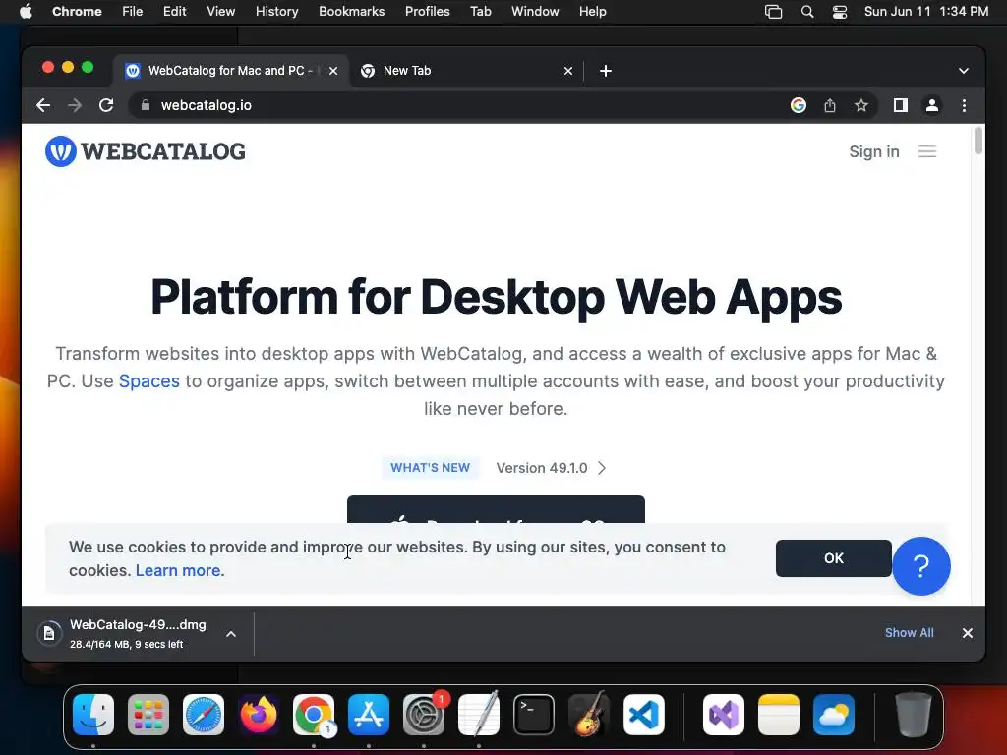Click the share page icon
The width and height of the screenshot is (1007, 755).
830,105
